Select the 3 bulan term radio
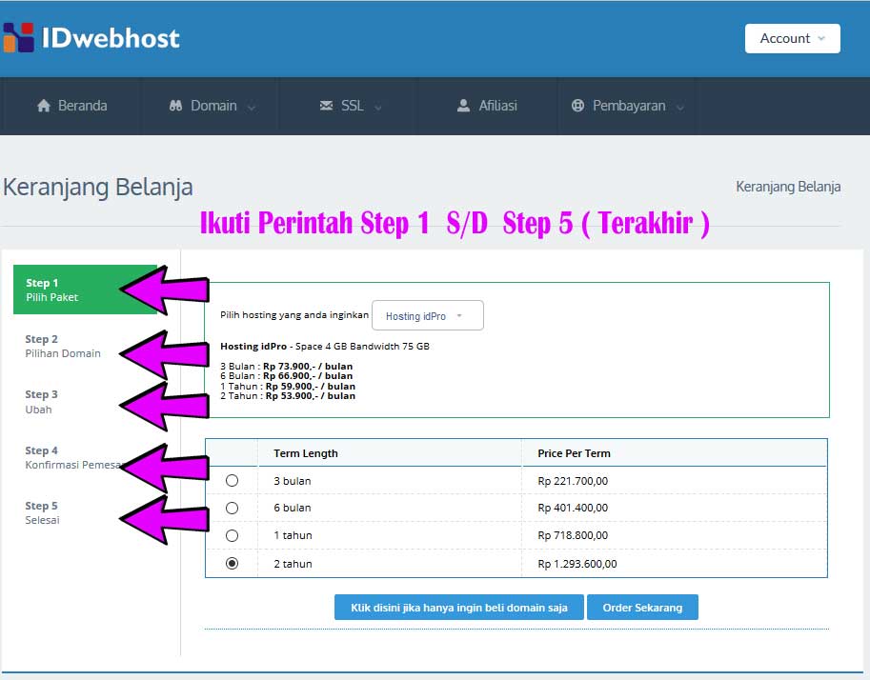This screenshot has height=680, width=870. click(x=232, y=480)
